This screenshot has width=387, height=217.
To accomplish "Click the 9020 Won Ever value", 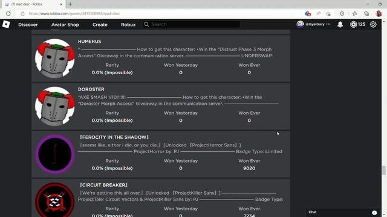I will pos(249,168).
